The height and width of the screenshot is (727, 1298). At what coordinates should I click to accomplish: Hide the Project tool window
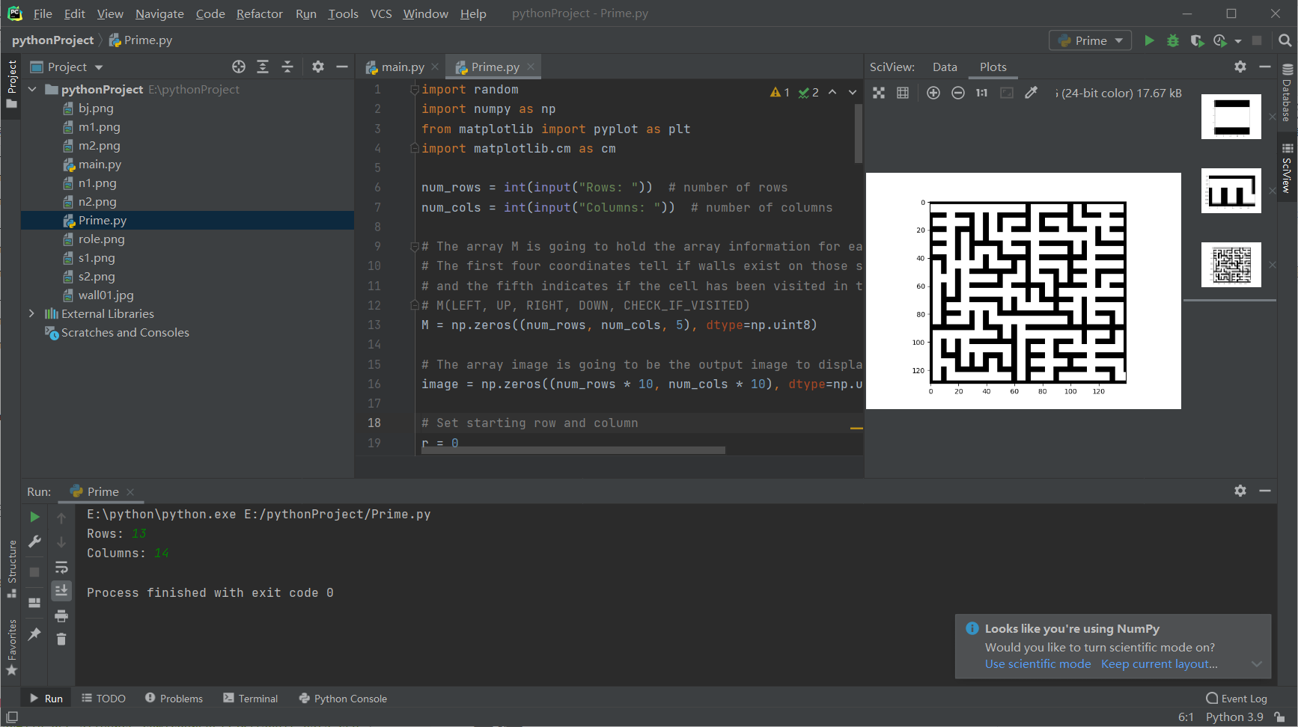tap(342, 67)
